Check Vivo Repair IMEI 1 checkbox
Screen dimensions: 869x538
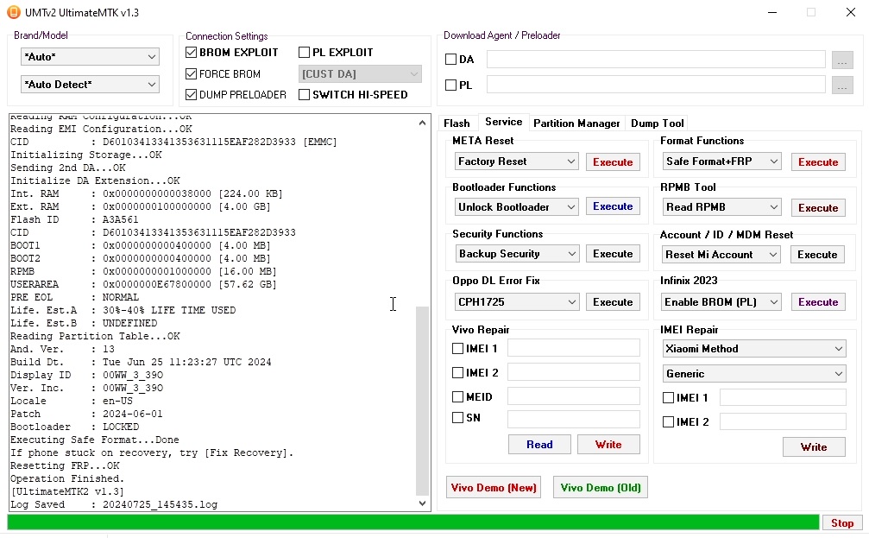point(457,348)
